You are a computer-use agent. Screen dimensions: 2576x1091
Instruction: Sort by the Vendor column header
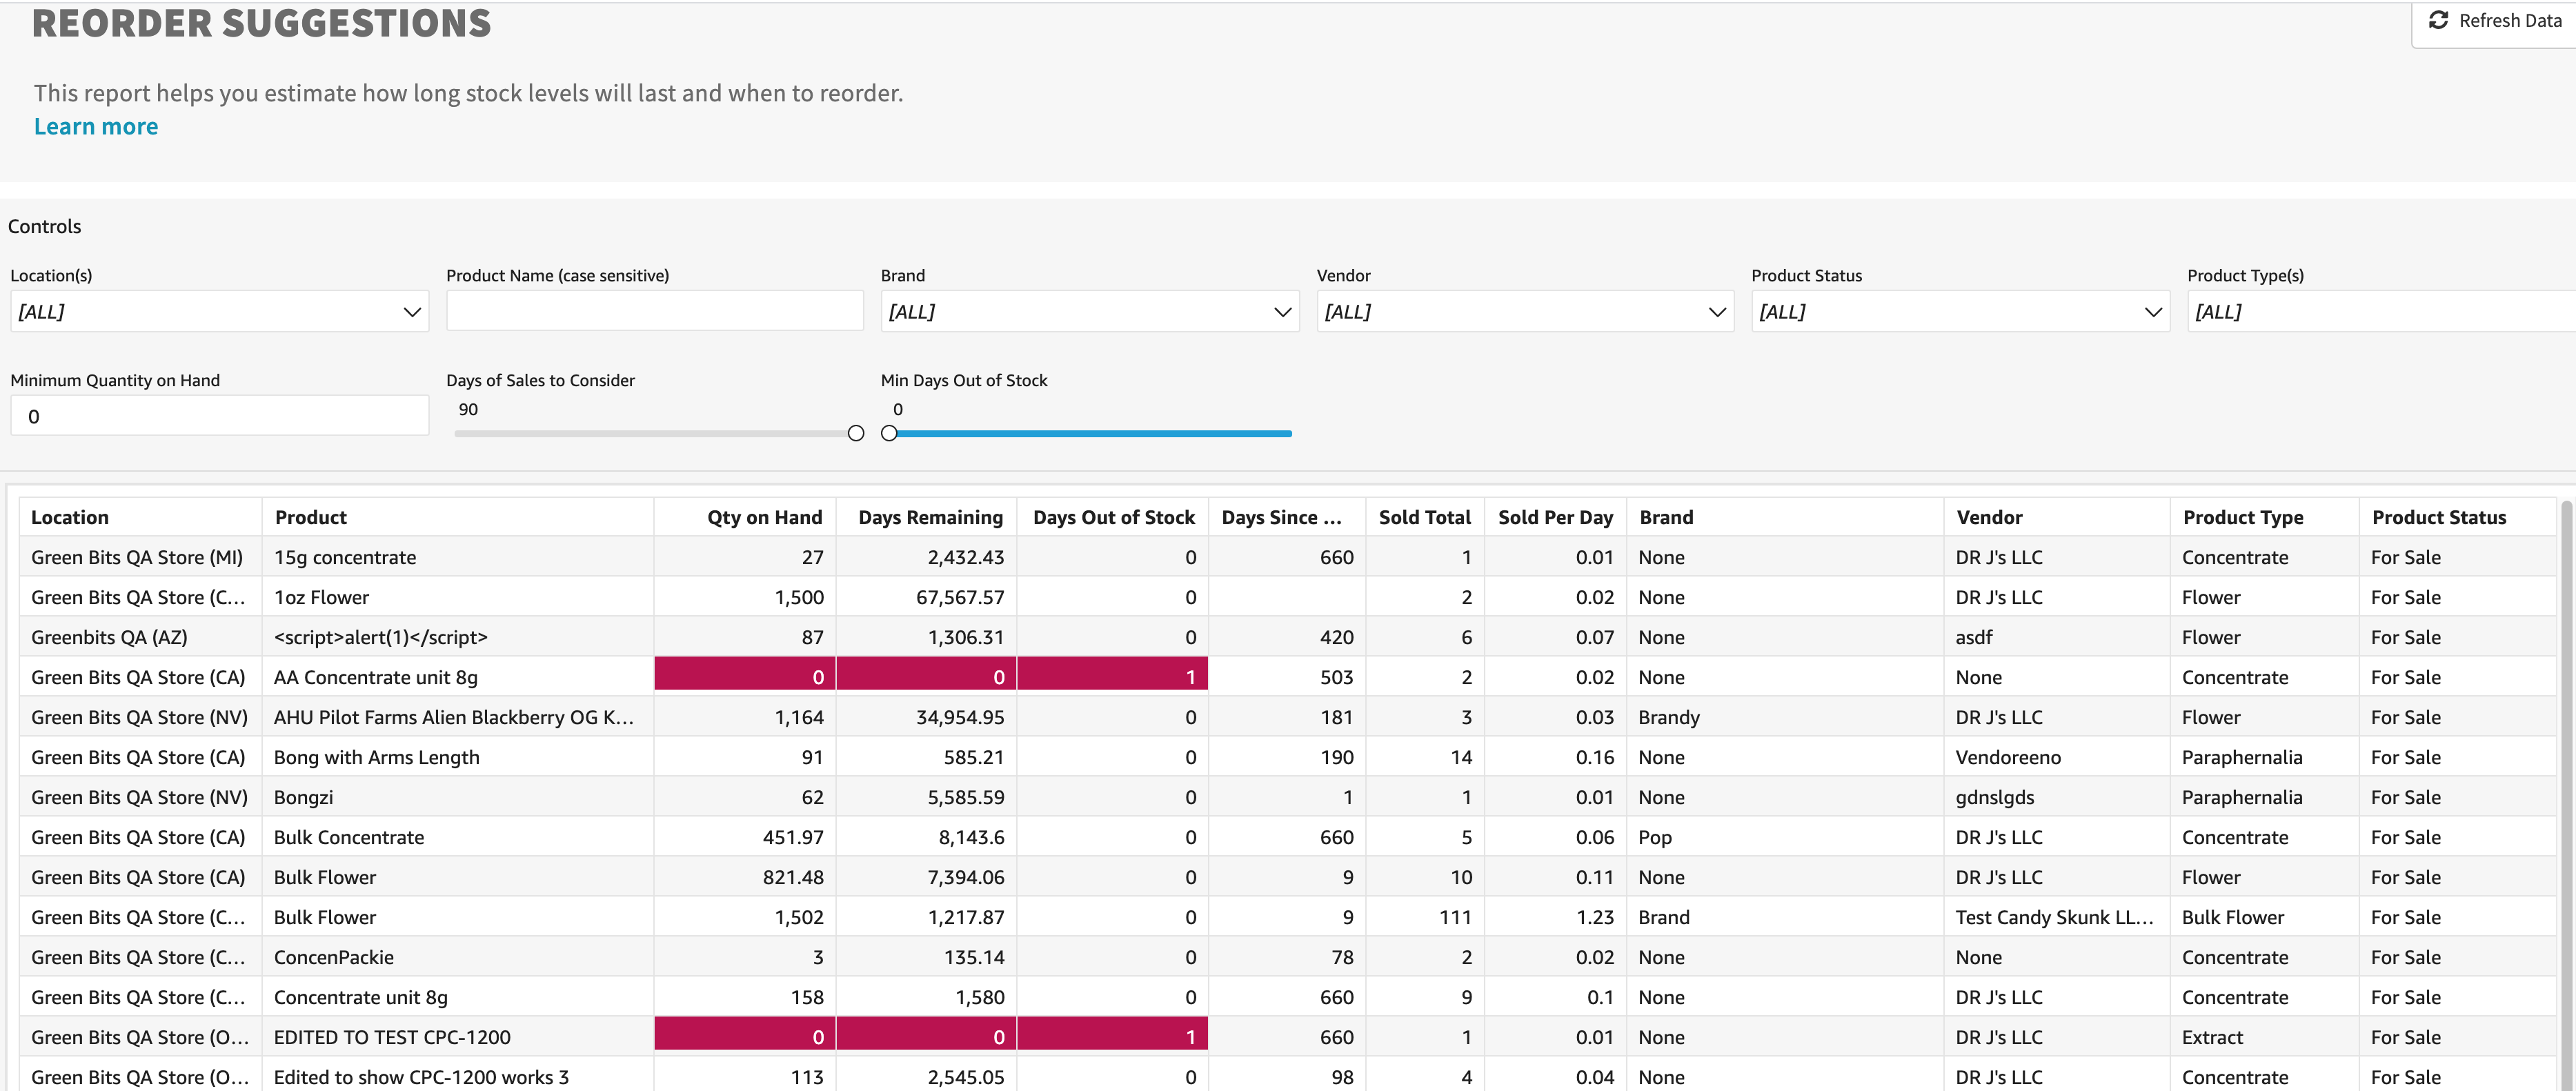[x=2057, y=517]
